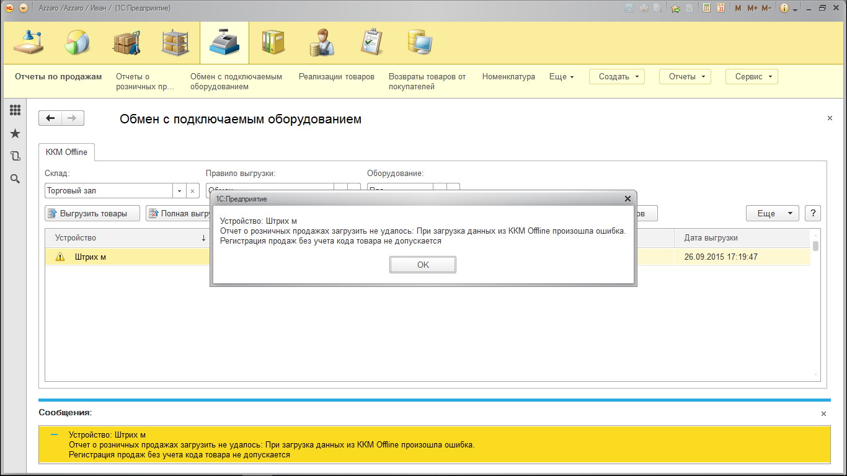Expand the Сервис dropdown

(x=751, y=77)
